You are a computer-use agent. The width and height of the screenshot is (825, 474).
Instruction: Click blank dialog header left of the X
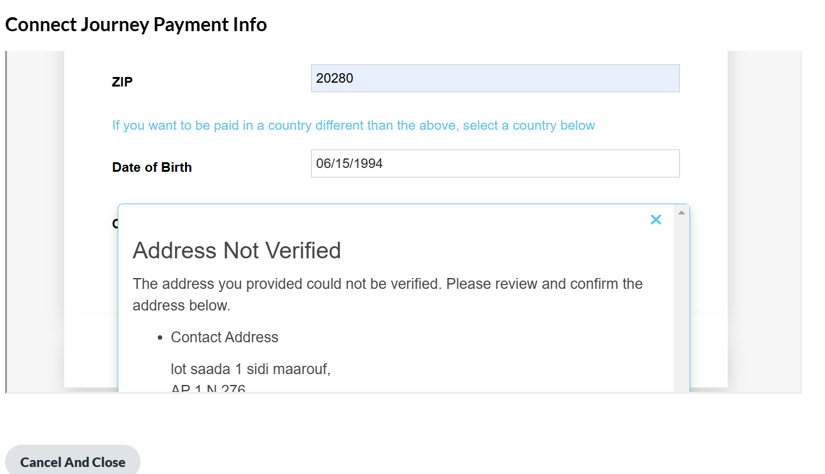(382, 220)
